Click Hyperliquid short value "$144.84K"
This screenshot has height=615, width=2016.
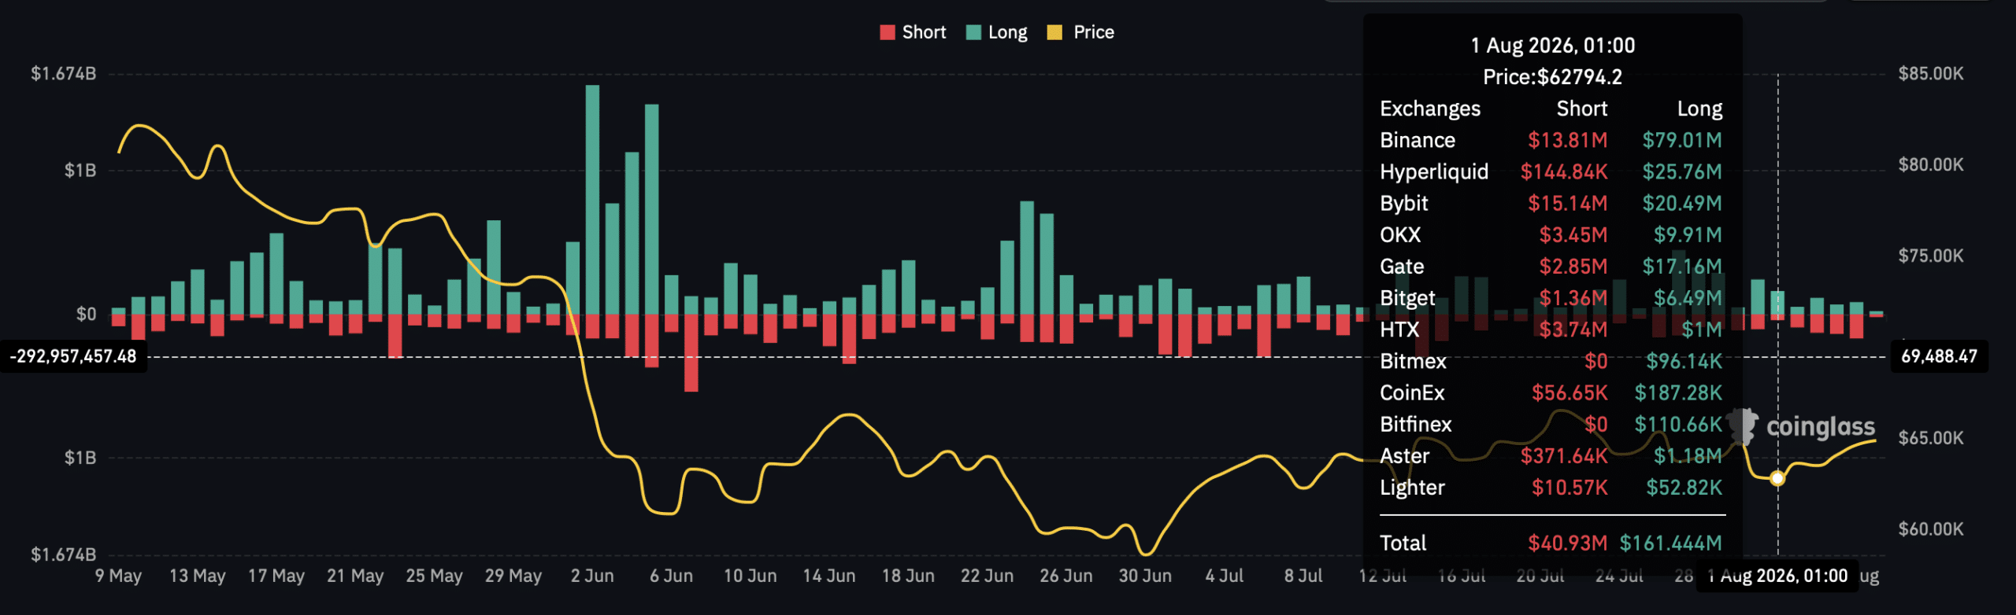[1564, 171]
